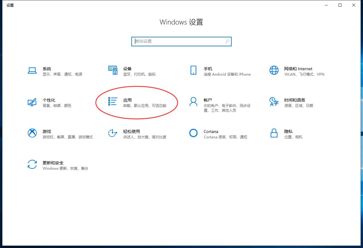Open the 系统 laptop icon
This screenshot has height=248, width=363.
[x=32, y=70]
